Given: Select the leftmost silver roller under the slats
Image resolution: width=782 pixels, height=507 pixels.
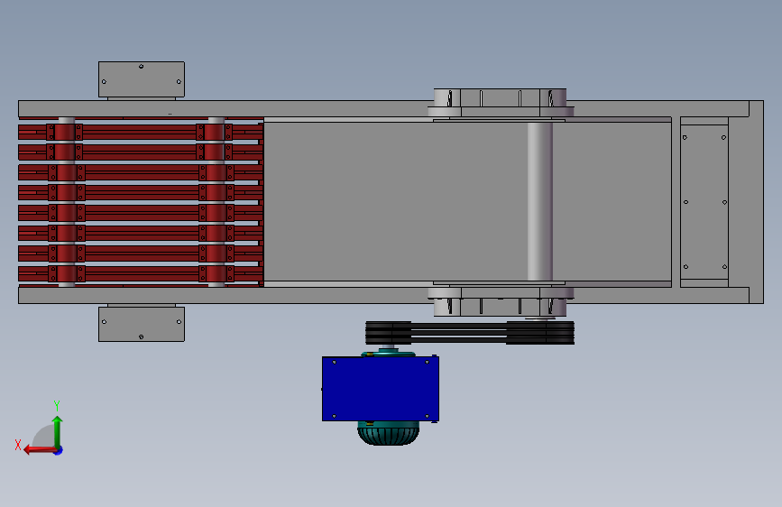Looking at the screenshot, I should [x=67, y=201].
